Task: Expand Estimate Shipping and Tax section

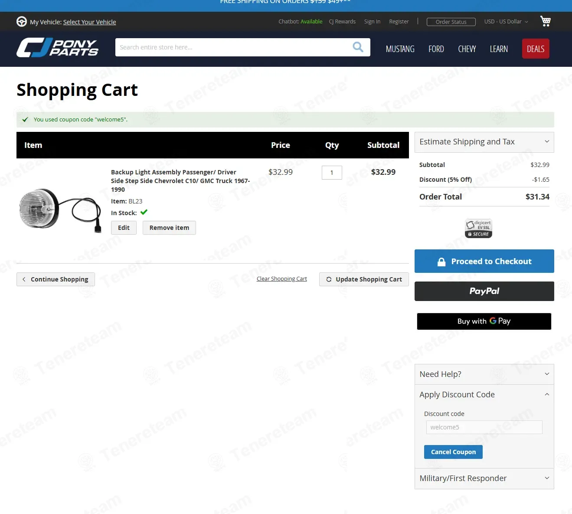Action: pos(484,142)
